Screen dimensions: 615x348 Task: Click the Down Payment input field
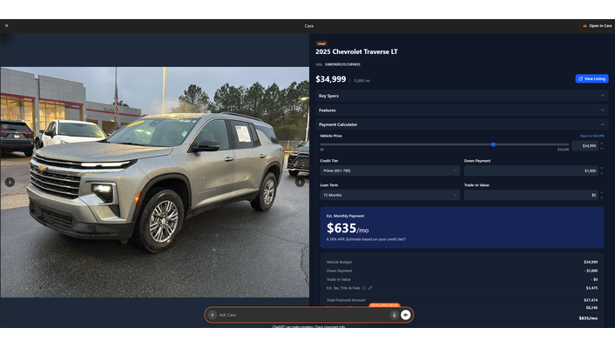[531, 171]
